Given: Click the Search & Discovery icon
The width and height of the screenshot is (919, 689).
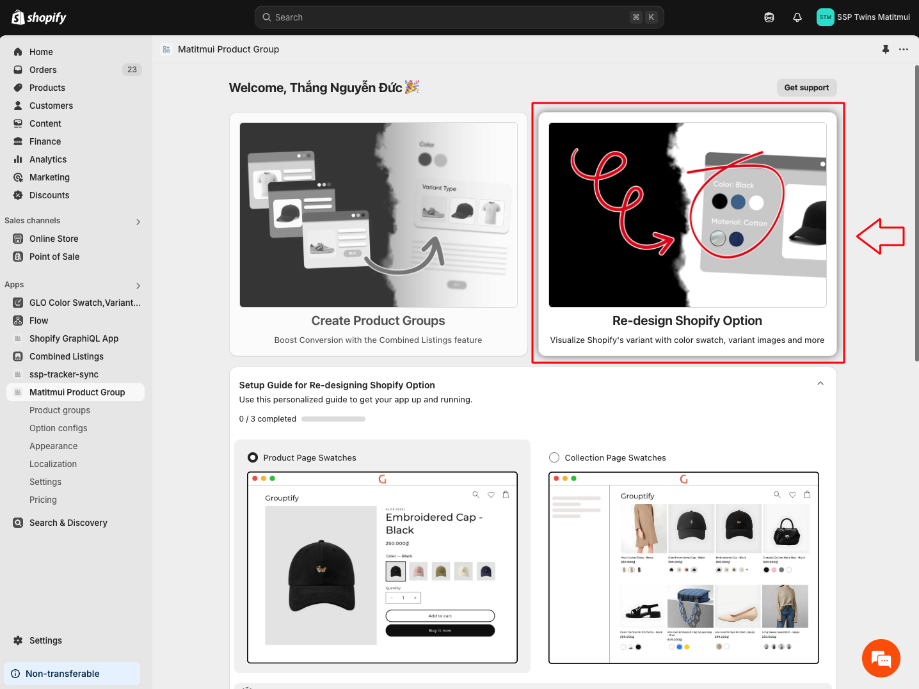Looking at the screenshot, I should pos(18,523).
